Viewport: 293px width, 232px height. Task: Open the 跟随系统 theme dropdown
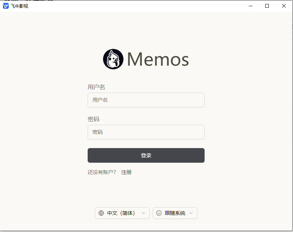pos(175,213)
